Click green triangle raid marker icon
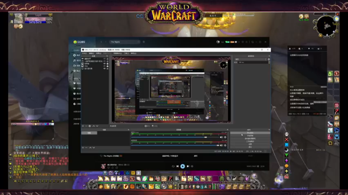 point(287,155)
